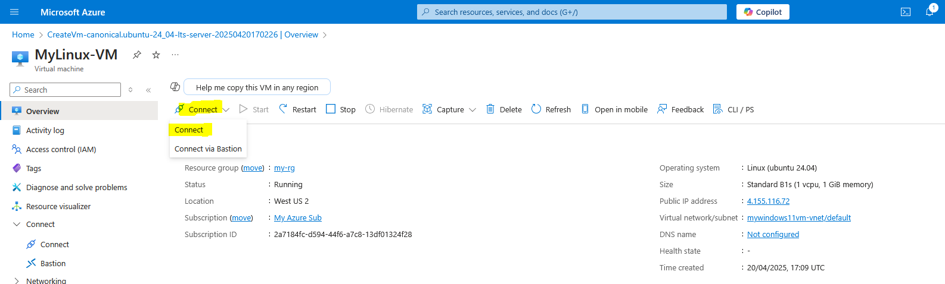Open the my-rg resource group link

284,168
